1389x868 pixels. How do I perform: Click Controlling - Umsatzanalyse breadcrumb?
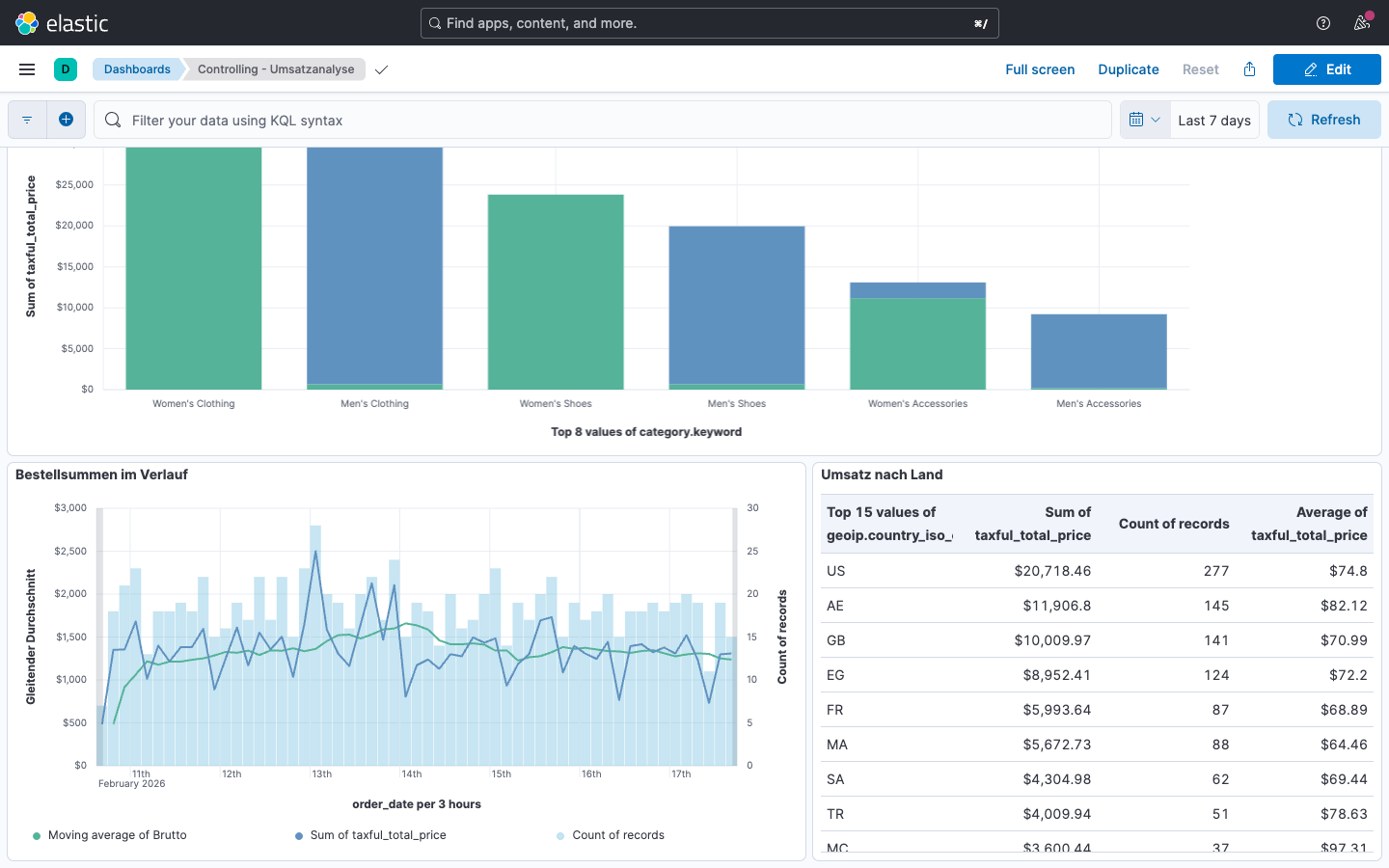(x=275, y=69)
